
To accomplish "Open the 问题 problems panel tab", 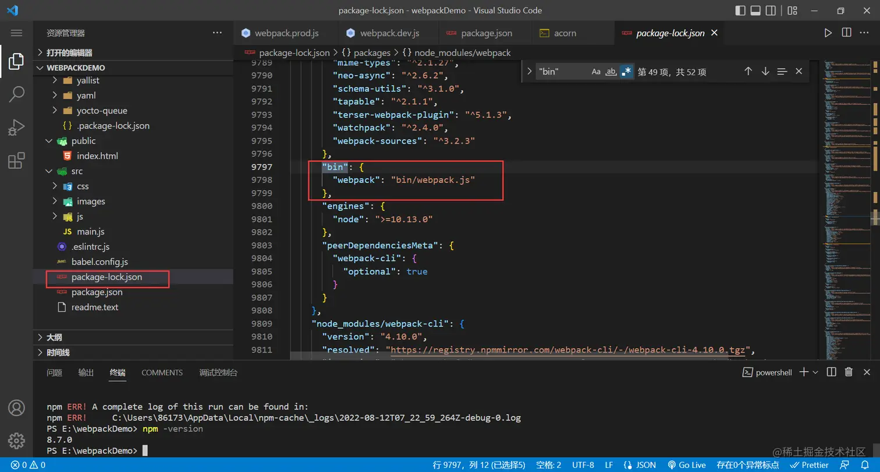I will [x=55, y=372].
